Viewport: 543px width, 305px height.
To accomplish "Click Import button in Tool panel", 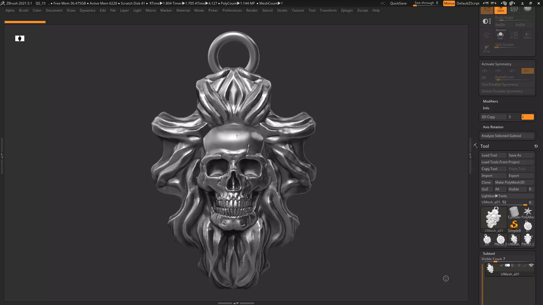I will 494,176.
